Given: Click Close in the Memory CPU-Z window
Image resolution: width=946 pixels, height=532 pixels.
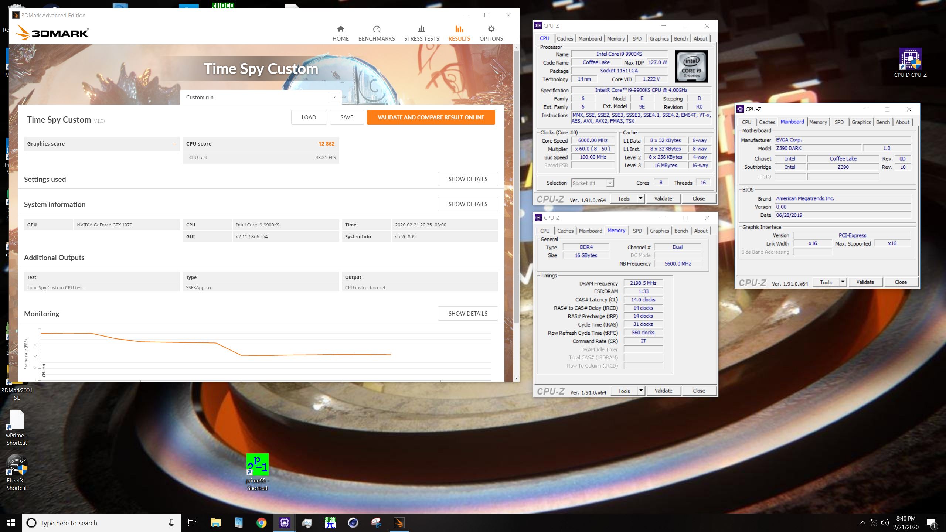Looking at the screenshot, I should tap(699, 391).
